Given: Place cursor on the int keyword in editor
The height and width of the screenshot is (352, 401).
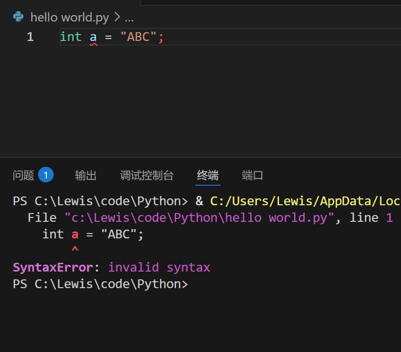Looking at the screenshot, I should (71, 37).
